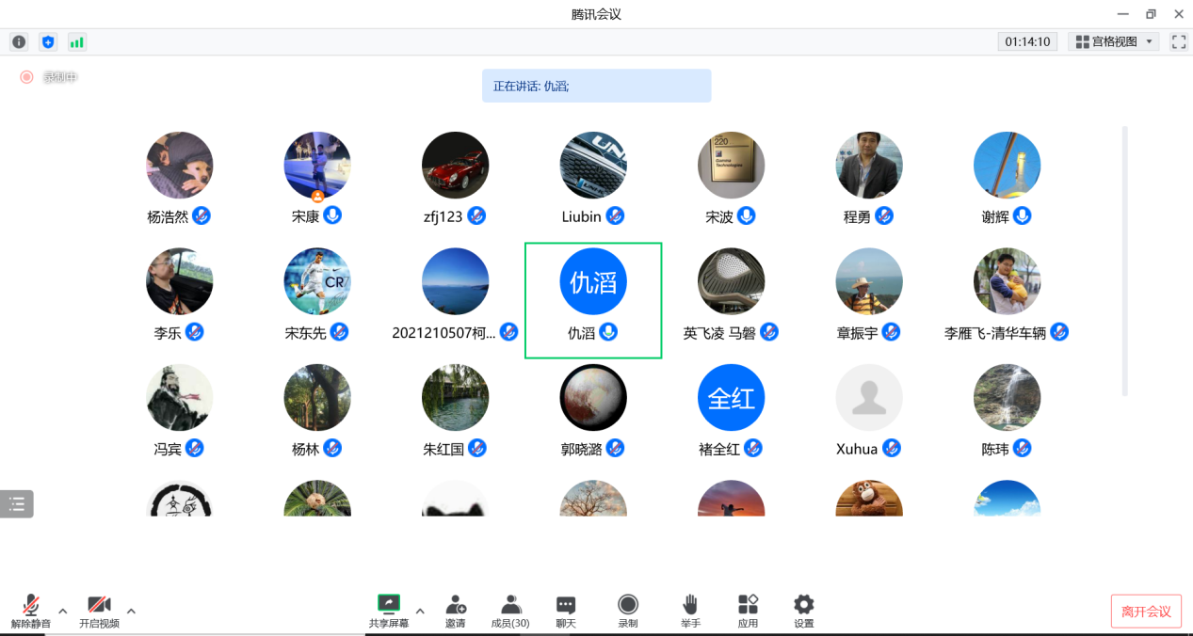
Task: Click Share Screen (共享屏幕) button
Action: coord(388,611)
